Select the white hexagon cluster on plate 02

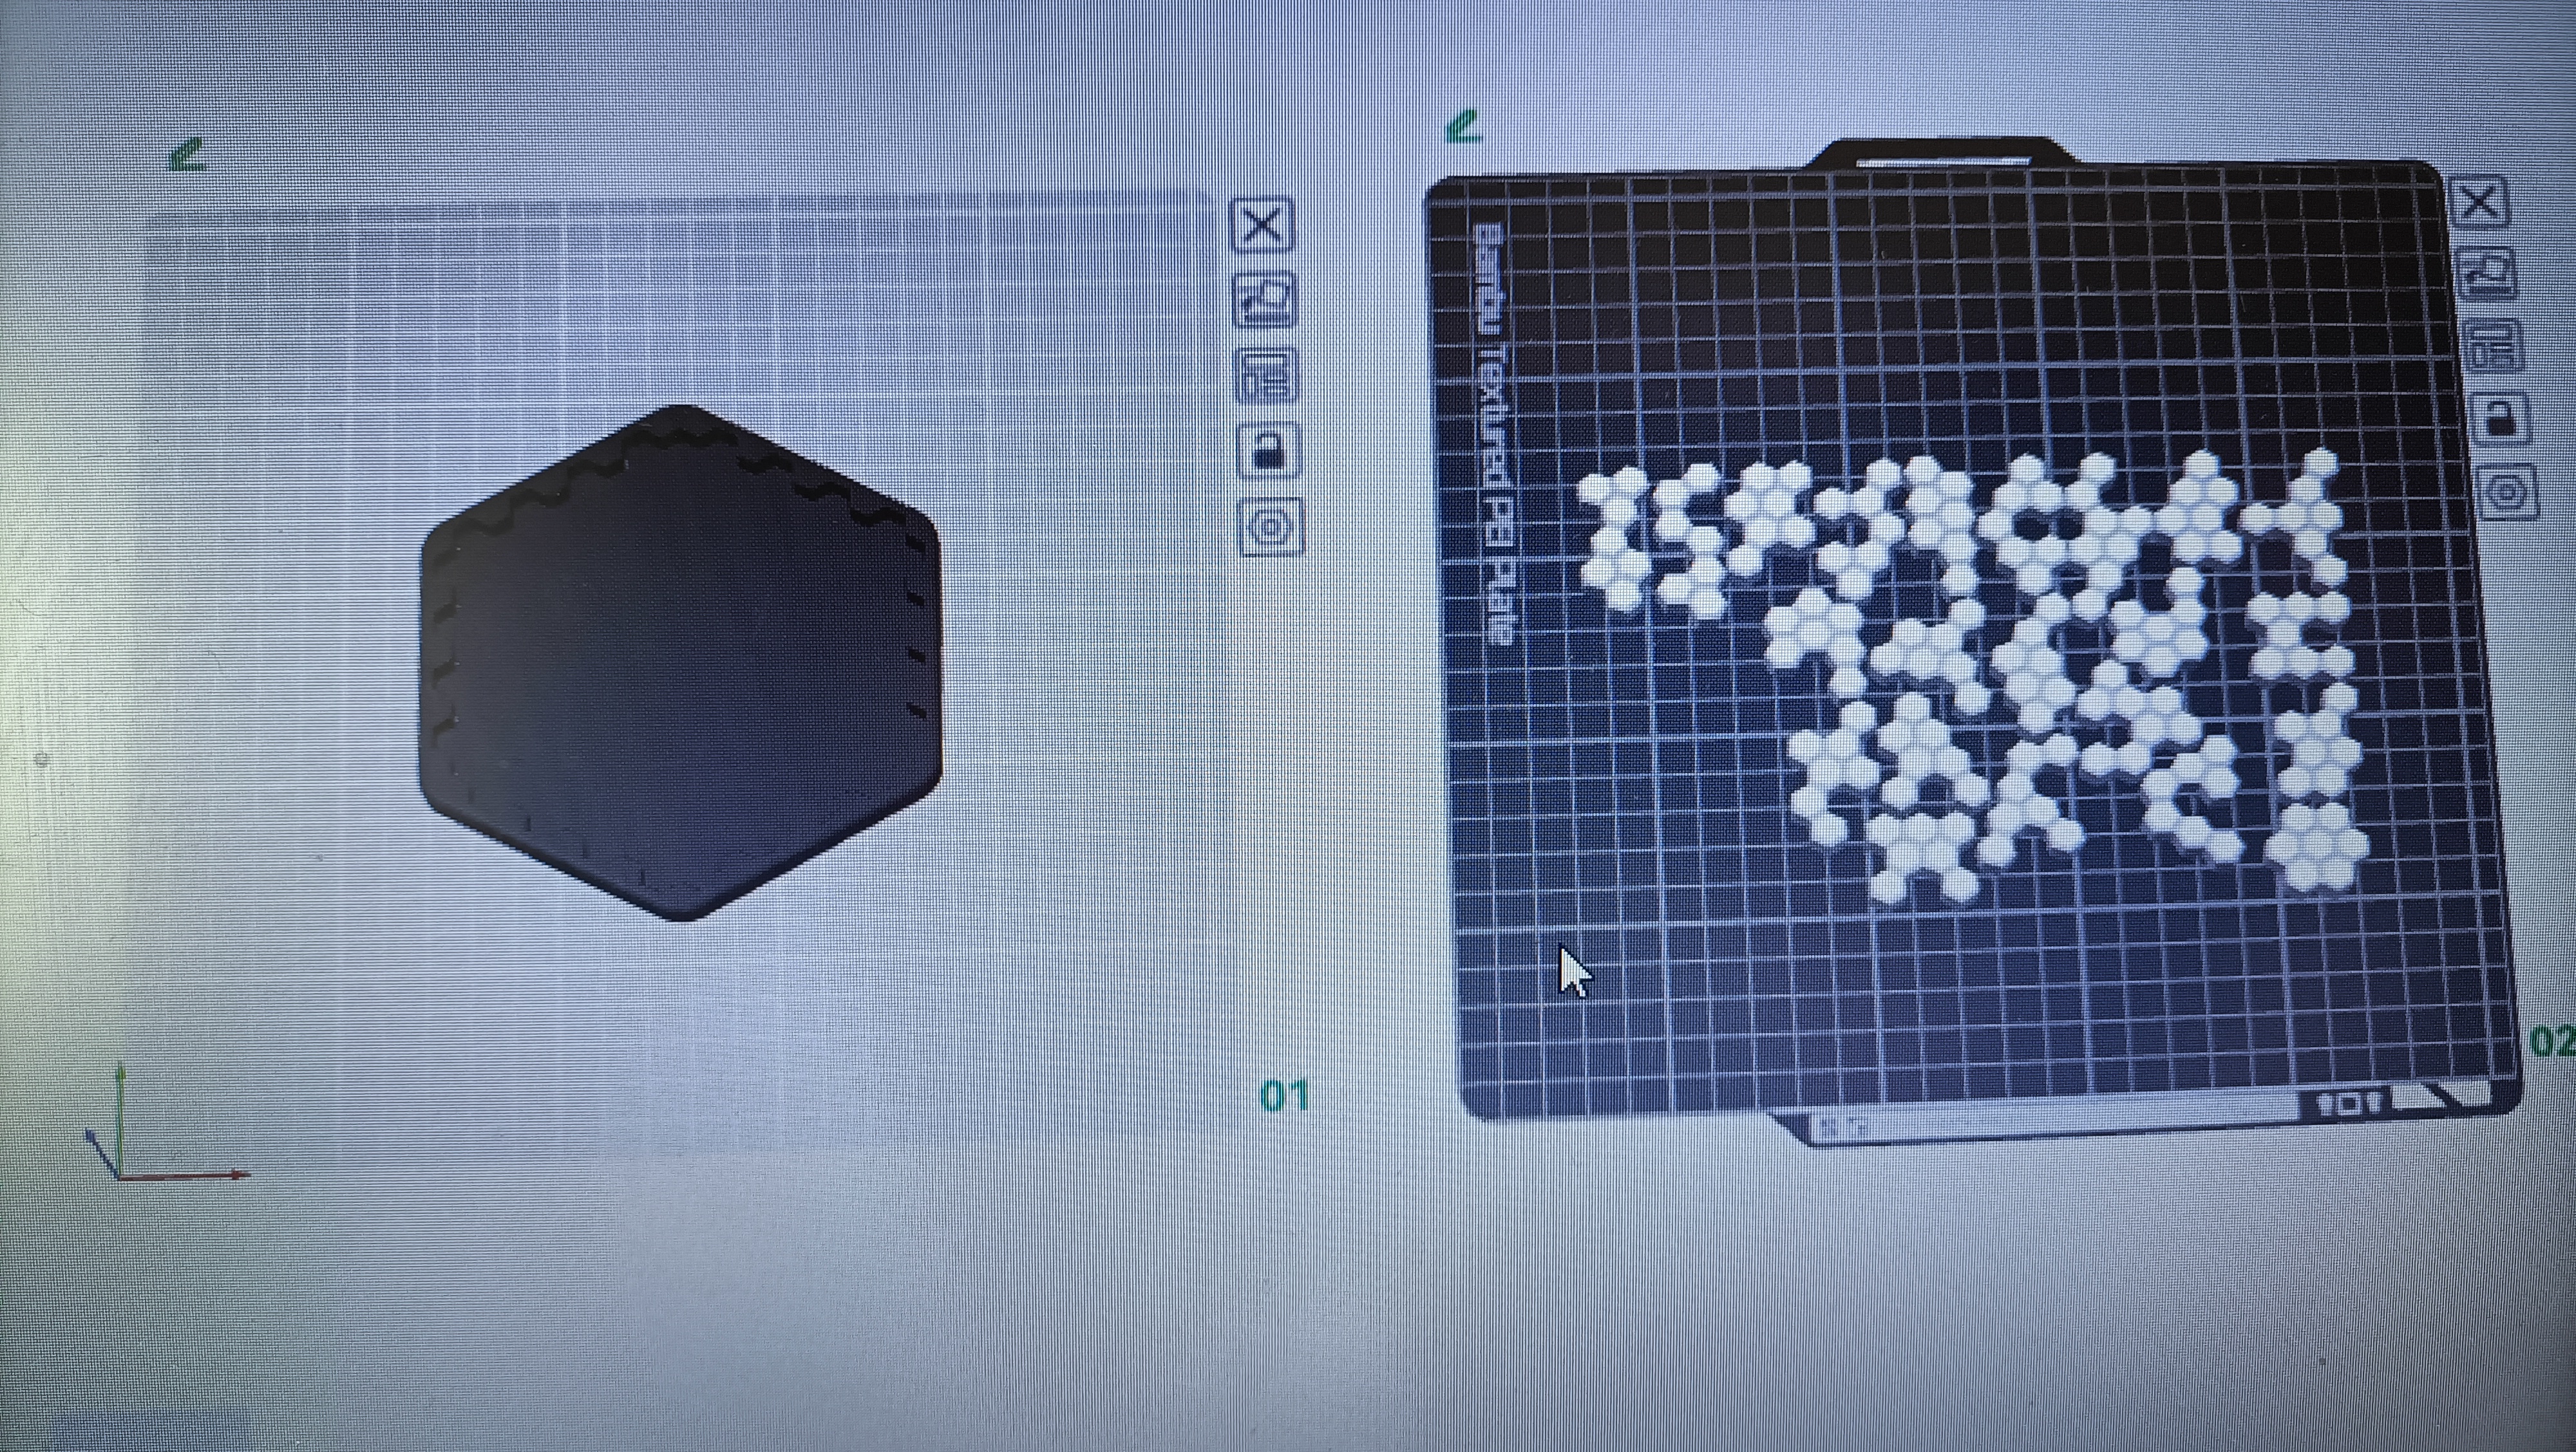point(1972,676)
